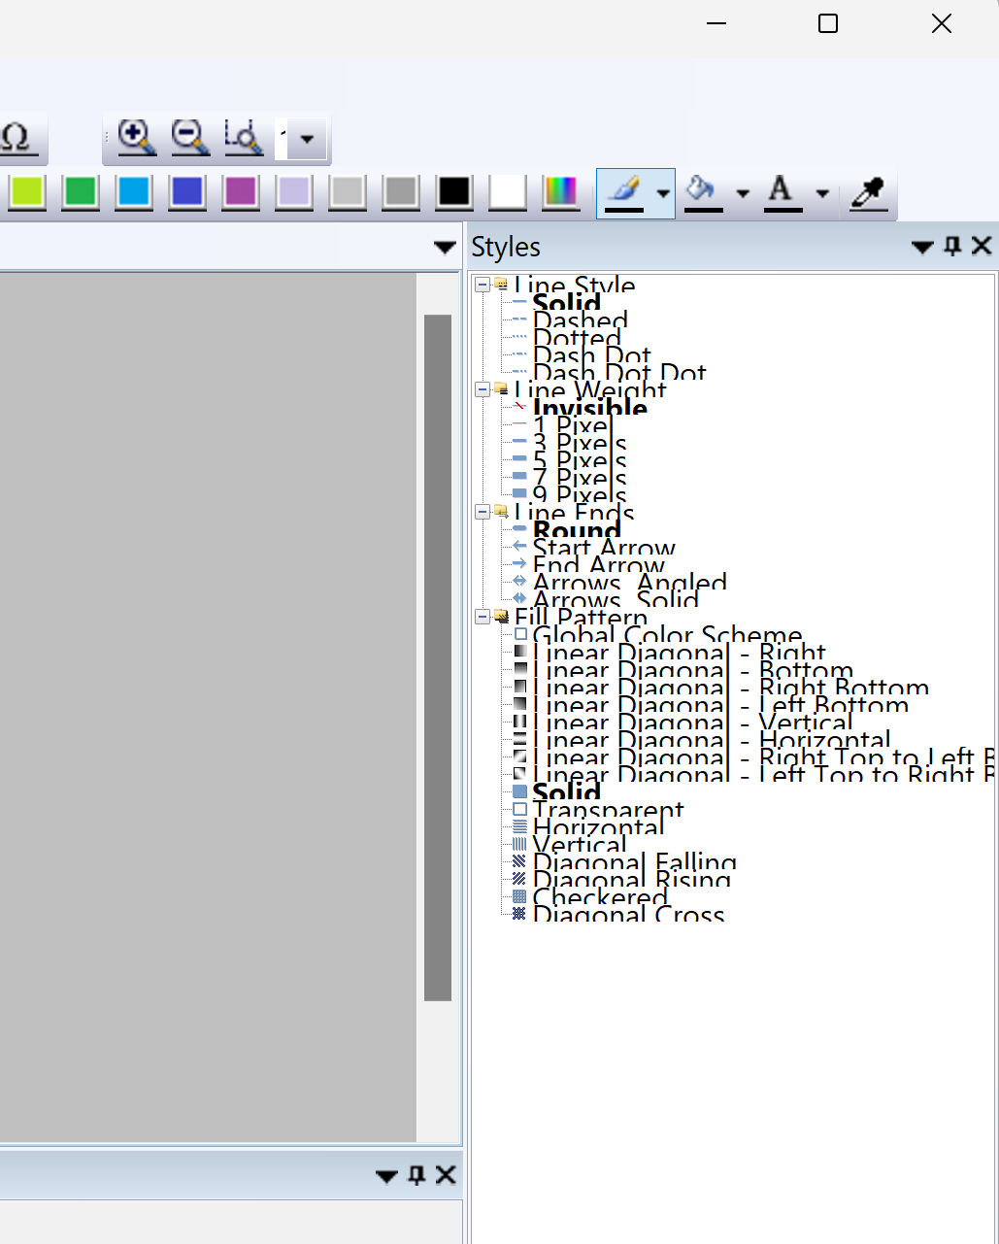Click the Zoom In magnifier icon
Viewport: 999px width, 1244px height.
(136, 137)
